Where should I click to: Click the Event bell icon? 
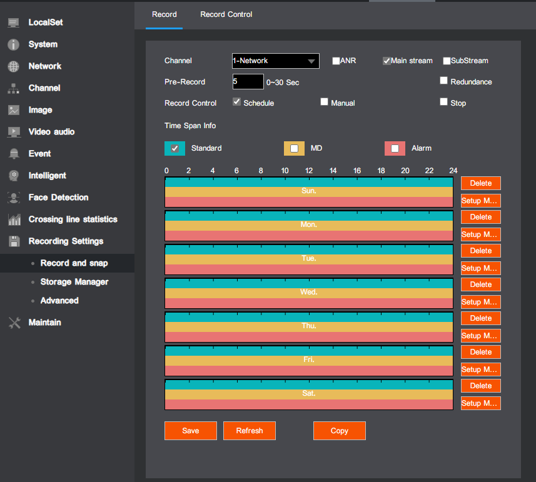point(14,154)
